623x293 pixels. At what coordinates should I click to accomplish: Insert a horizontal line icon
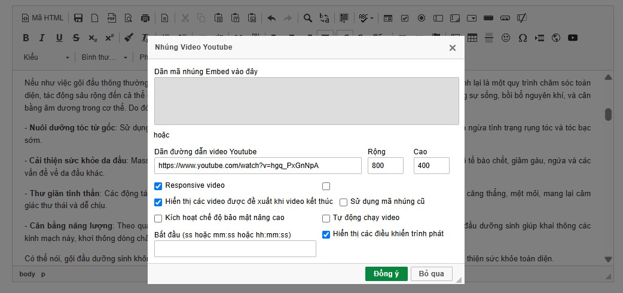[488, 38]
